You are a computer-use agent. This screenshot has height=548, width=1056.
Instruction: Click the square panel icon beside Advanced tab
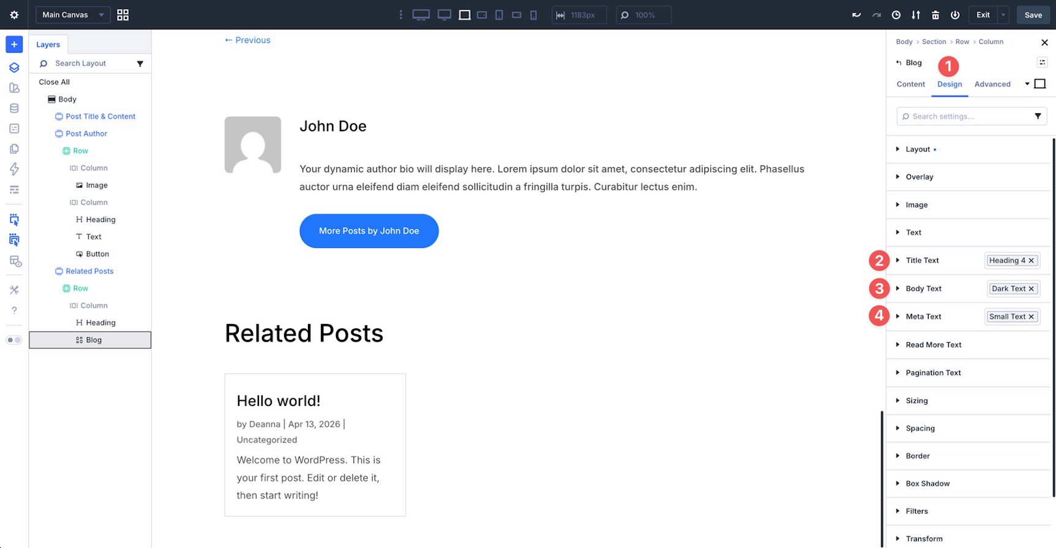(x=1040, y=84)
